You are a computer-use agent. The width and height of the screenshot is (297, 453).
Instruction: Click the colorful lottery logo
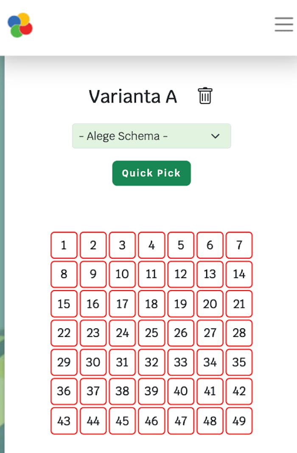[19, 25]
